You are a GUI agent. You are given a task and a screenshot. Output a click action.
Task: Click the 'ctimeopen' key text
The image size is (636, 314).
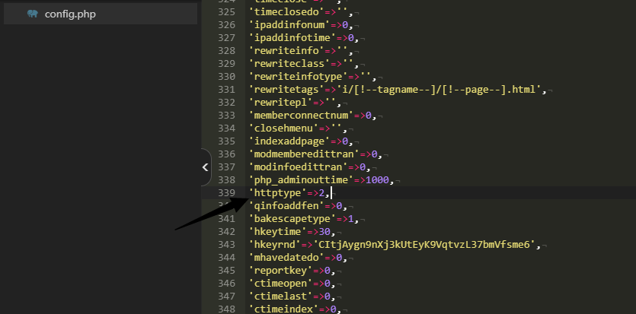tap(281, 284)
